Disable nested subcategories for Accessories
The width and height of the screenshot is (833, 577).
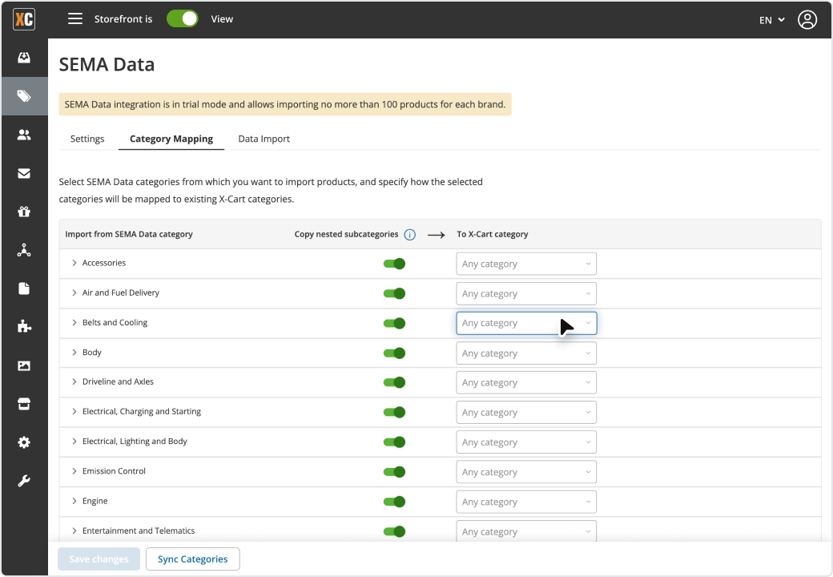tap(394, 264)
